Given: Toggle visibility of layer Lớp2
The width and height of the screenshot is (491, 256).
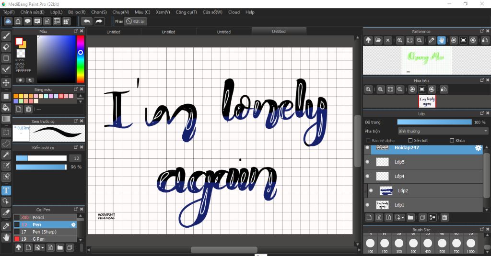Looking at the screenshot, I should (371, 190).
